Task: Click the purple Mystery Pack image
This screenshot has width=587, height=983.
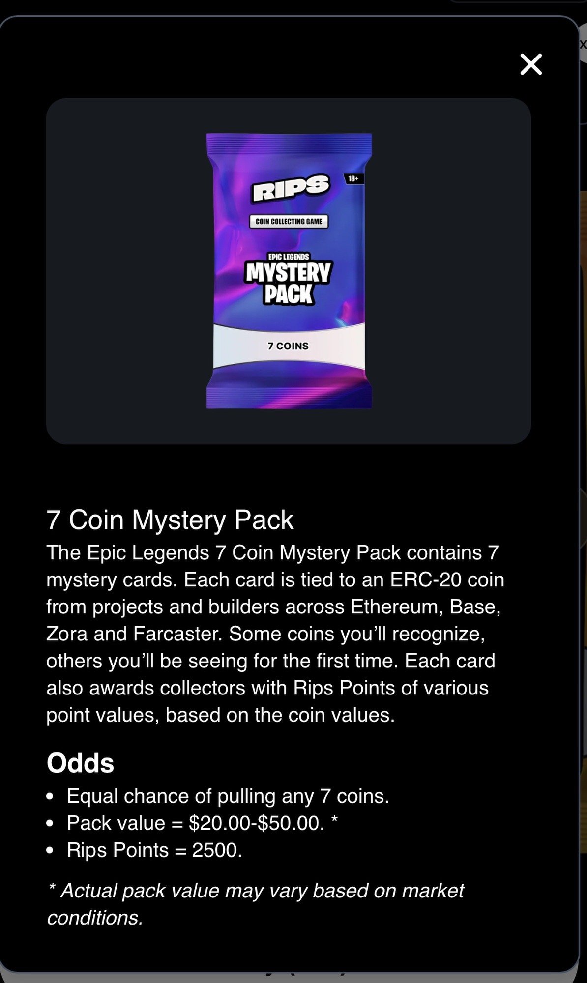Action: point(289,271)
